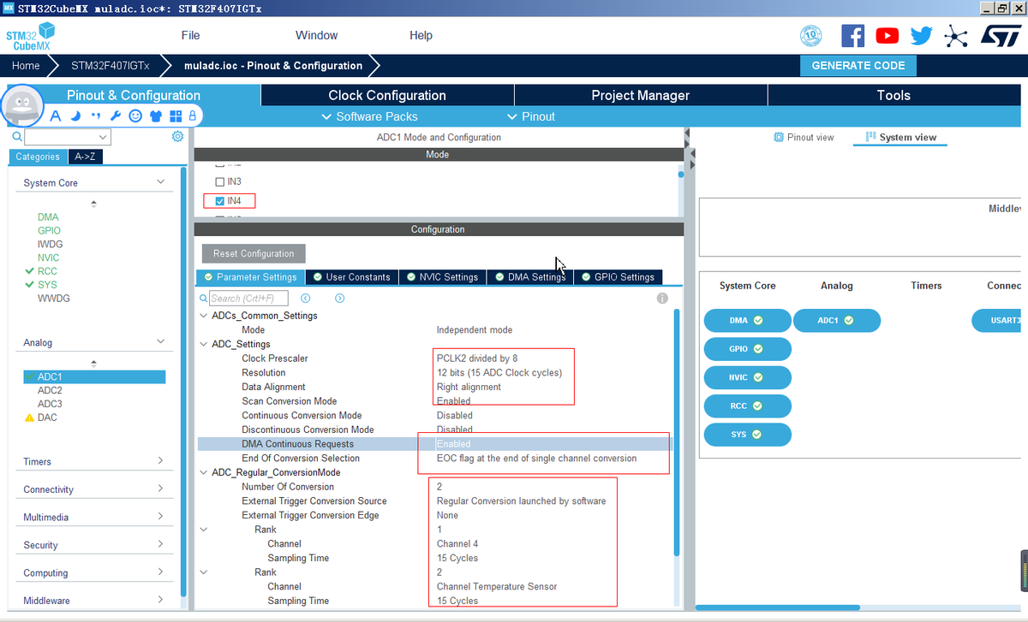Click the four-squares grid icon

pyautogui.click(x=176, y=116)
